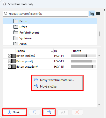Click ID cell HSV-15
Image resolution: width=106 pixels, height=118 pixels.
59,67
